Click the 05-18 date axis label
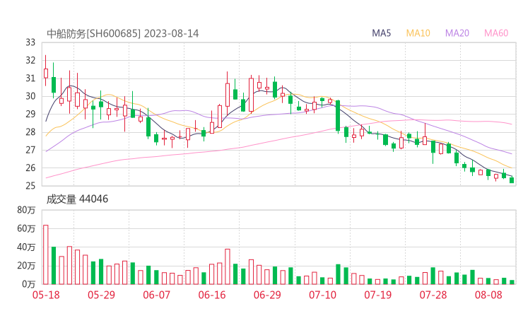 [x=46, y=295]
